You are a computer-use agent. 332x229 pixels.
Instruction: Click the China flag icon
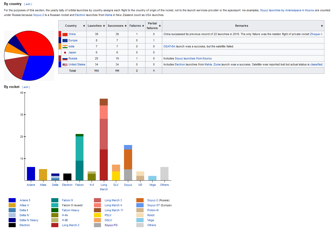(65, 34)
